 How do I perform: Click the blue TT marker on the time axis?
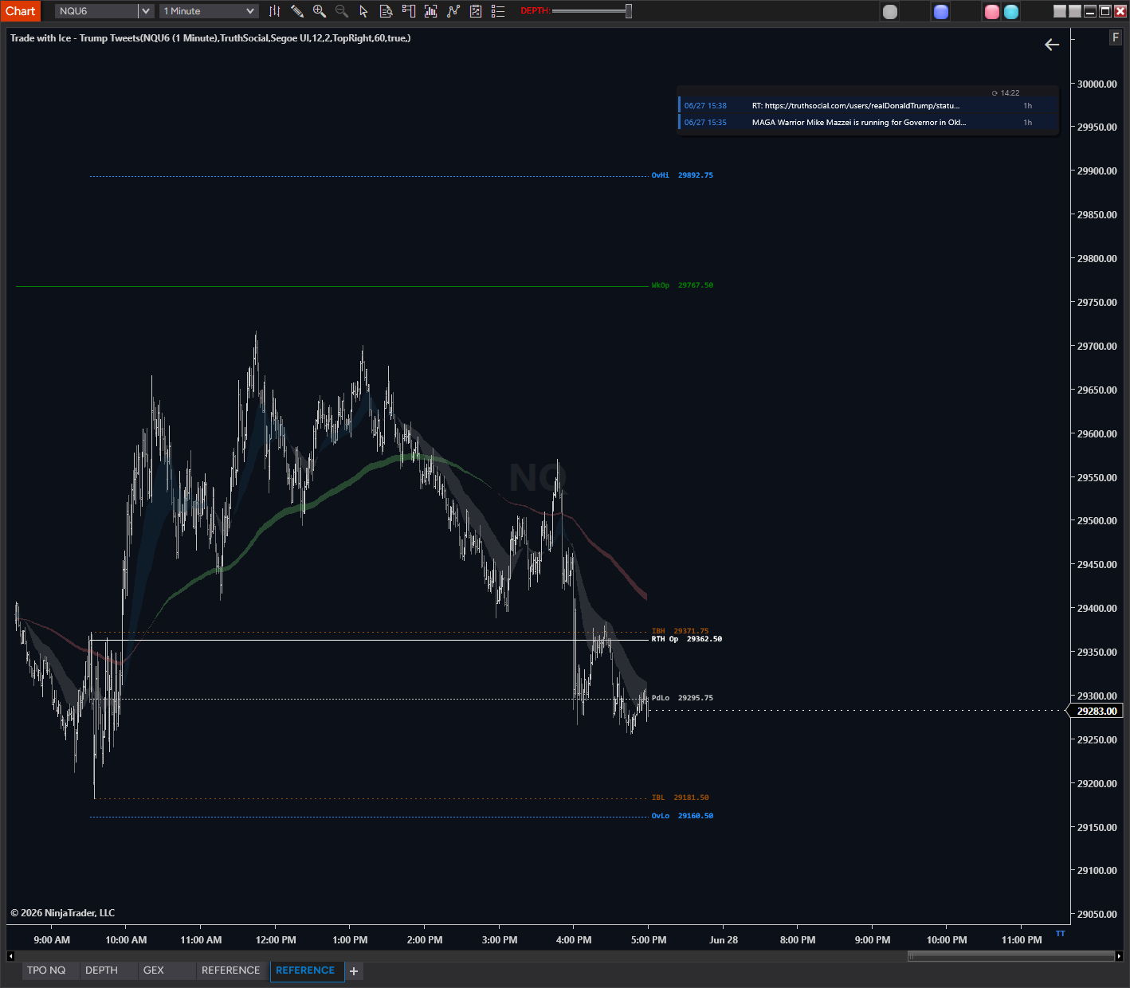[1060, 933]
